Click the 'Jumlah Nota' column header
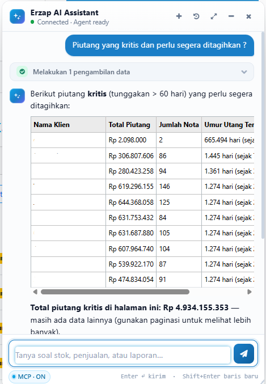The width and height of the screenshot is (266, 384). click(x=179, y=125)
